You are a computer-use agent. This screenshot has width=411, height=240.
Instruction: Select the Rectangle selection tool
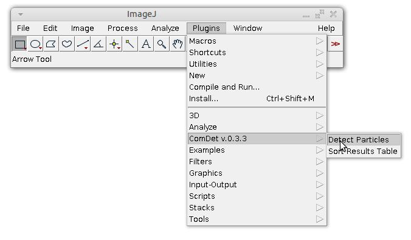point(19,44)
